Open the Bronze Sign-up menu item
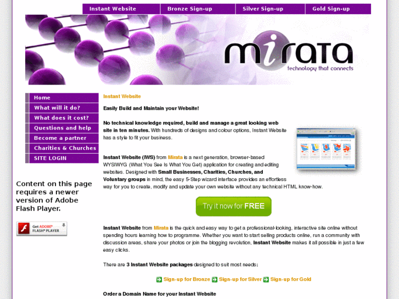399x299 pixels. pyautogui.click(x=198, y=9)
